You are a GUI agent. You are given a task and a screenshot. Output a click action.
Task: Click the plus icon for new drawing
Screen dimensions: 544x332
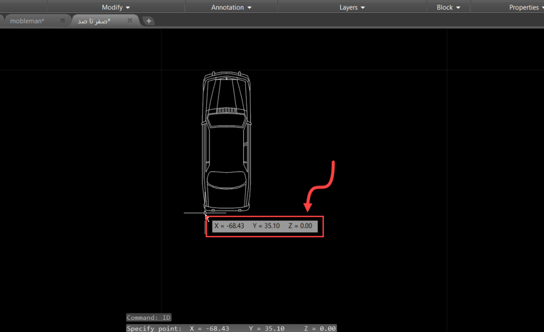[149, 21]
